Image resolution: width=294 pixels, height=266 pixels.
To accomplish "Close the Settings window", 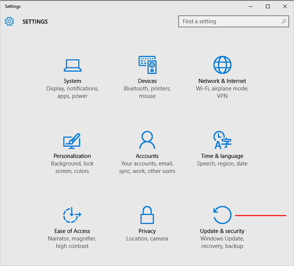I will (285, 6).
